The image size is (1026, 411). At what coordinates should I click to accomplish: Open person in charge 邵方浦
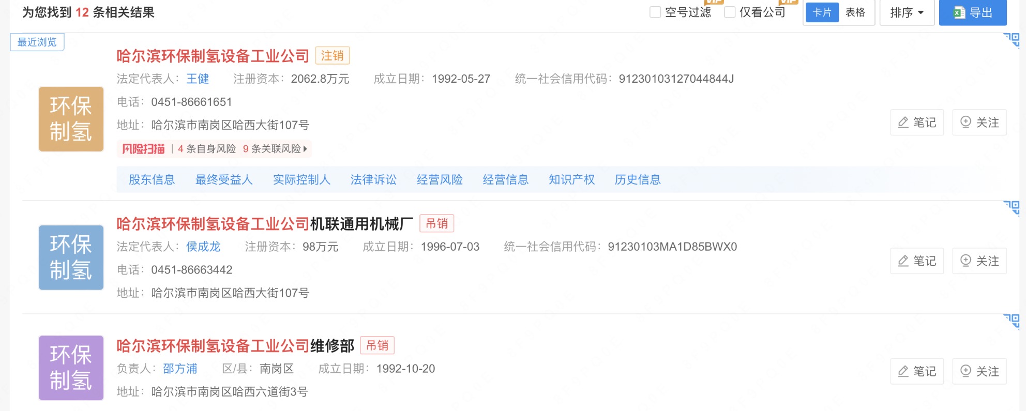180,369
